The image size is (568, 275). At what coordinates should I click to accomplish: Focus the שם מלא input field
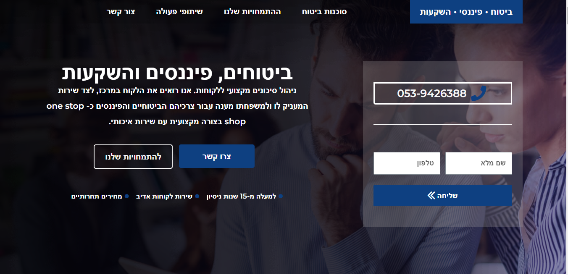[x=479, y=163]
